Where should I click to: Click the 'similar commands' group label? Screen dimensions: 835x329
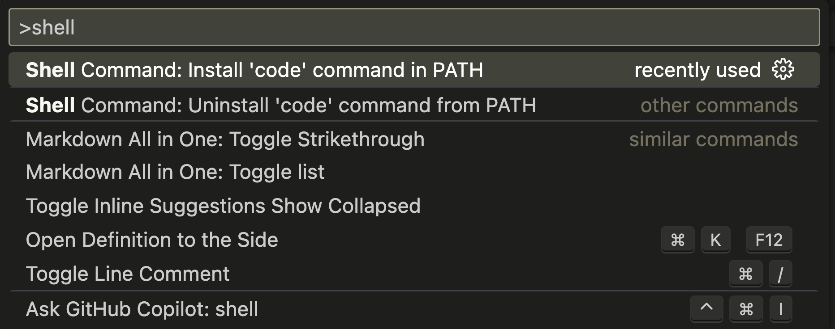click(714, 139)
